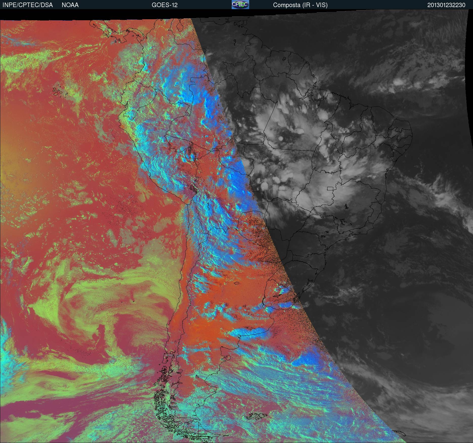
Task: Click the Composta (IR - VIS) label
Action: click(300, 5)
